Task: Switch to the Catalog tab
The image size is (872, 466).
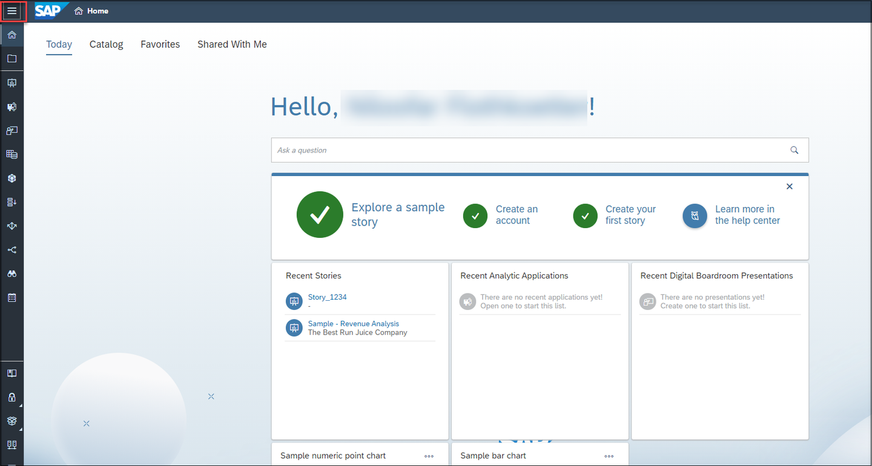Action: coord(107,44)
